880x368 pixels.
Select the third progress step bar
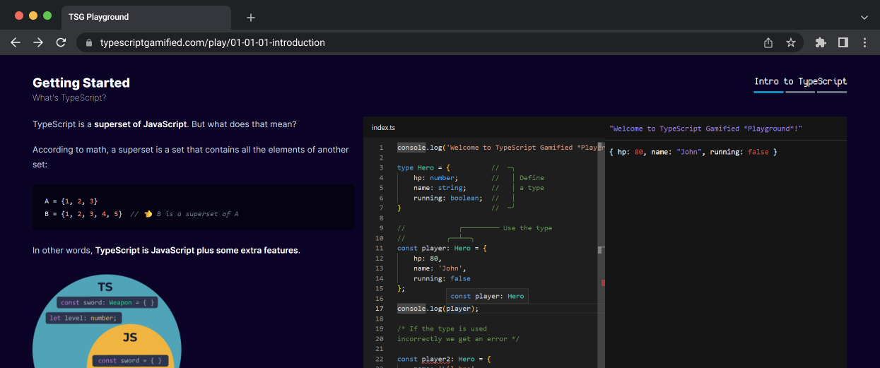tap(832, 92)
